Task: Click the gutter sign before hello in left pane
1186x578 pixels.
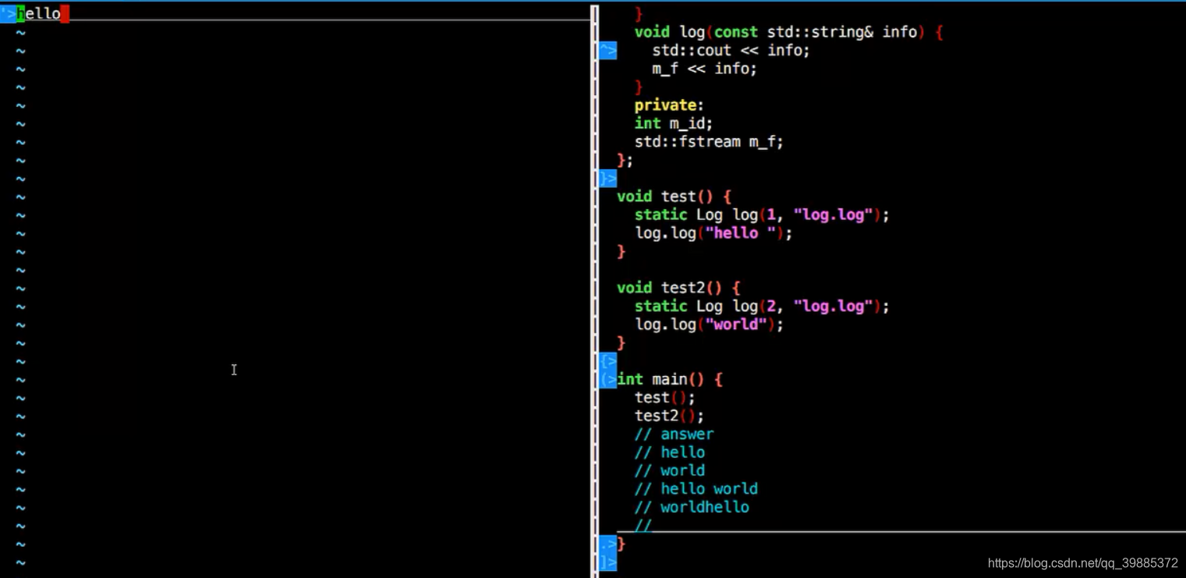Action: [8, 13]
